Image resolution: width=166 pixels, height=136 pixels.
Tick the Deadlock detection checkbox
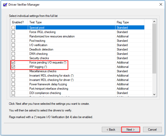pyautogui.click(x=13, y=49)
